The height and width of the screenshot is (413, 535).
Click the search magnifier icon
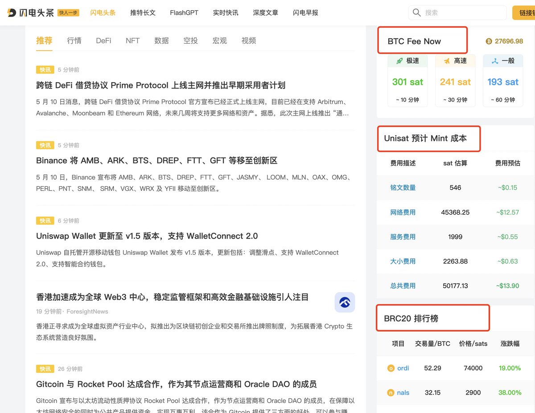416,13
